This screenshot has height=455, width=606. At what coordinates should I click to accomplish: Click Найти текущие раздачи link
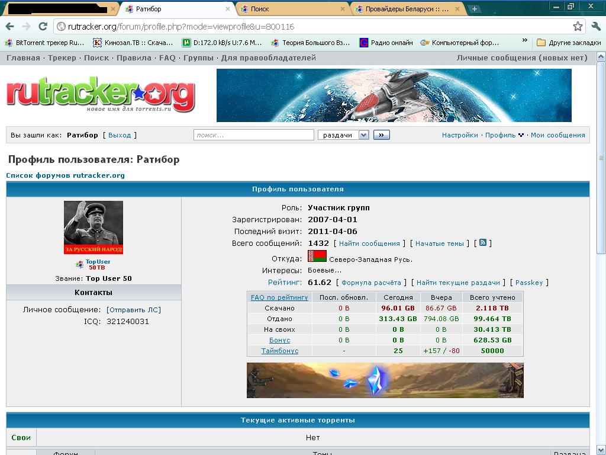[458, 283]
